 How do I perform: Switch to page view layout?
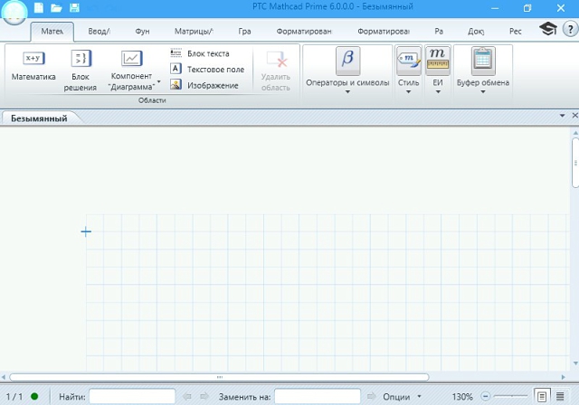coord(542,396)
